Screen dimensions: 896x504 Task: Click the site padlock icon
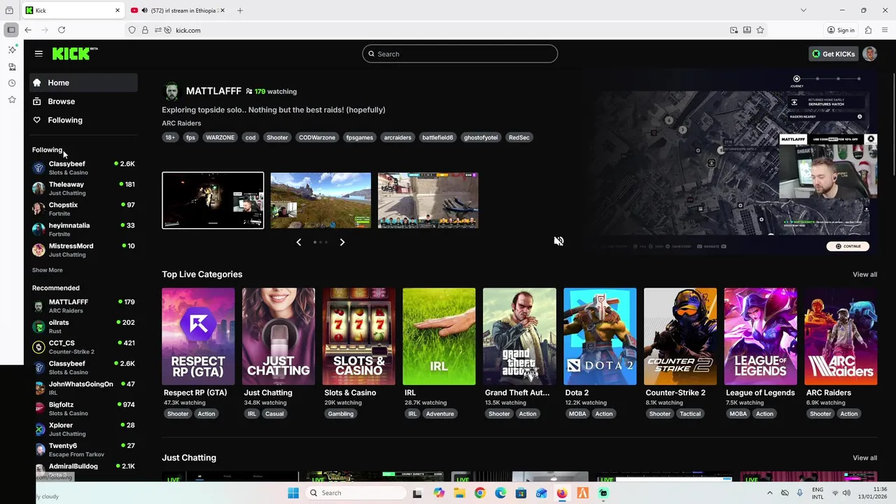(x=145, y=30)
